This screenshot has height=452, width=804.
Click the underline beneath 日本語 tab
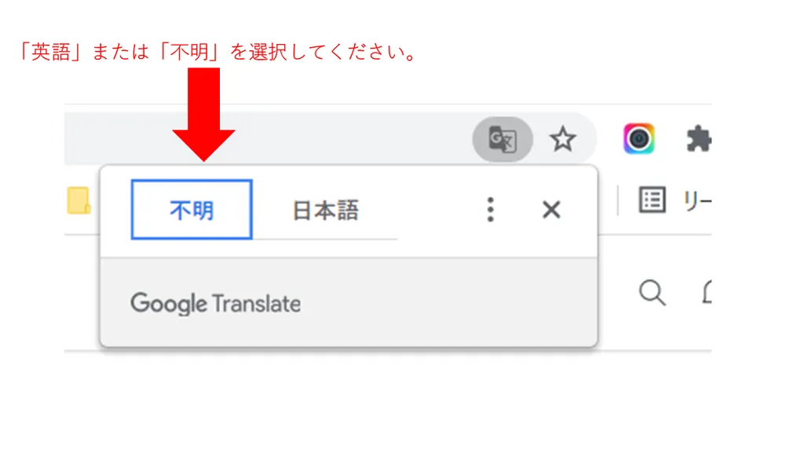[x=325, y=239]
